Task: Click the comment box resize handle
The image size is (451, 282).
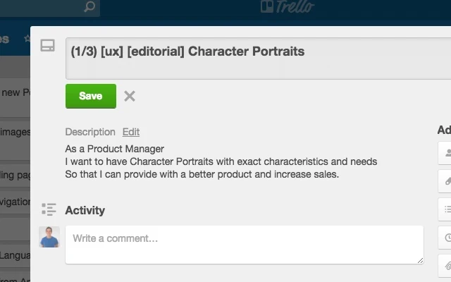Action: (x=420, y=260)
